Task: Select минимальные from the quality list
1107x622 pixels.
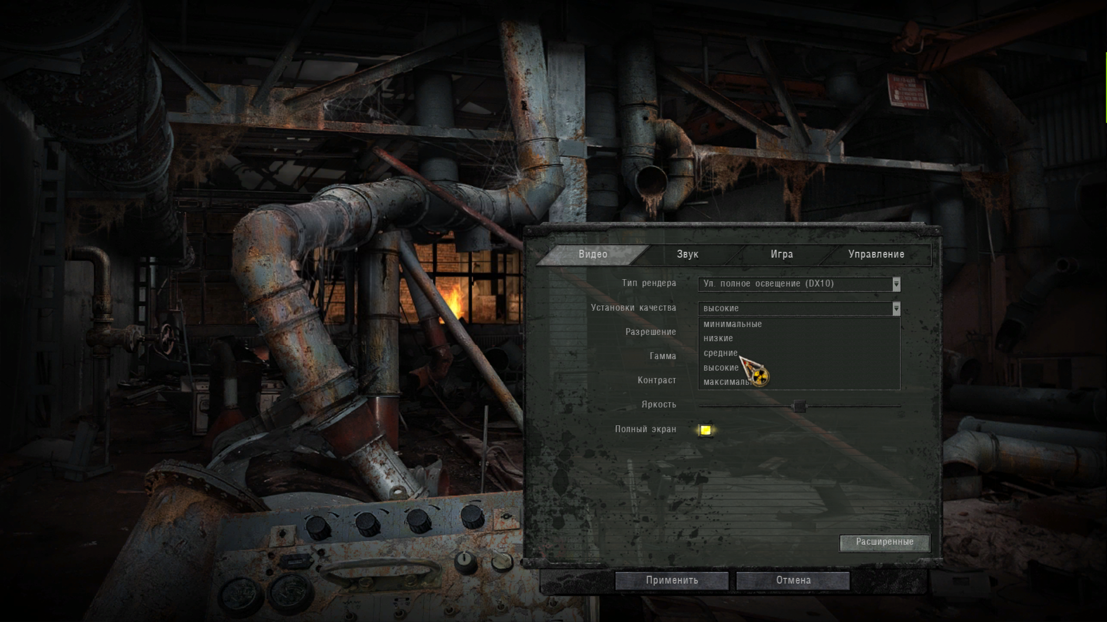Action: tap(732, 324)
